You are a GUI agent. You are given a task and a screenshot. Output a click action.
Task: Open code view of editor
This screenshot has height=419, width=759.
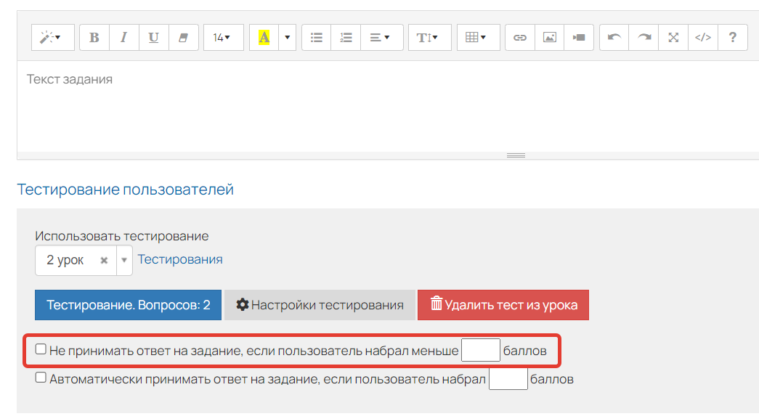703,37
